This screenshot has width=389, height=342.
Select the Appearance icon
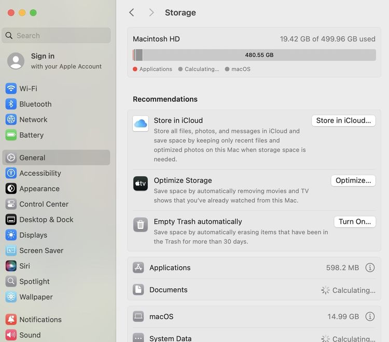click(x=11, y=189)
